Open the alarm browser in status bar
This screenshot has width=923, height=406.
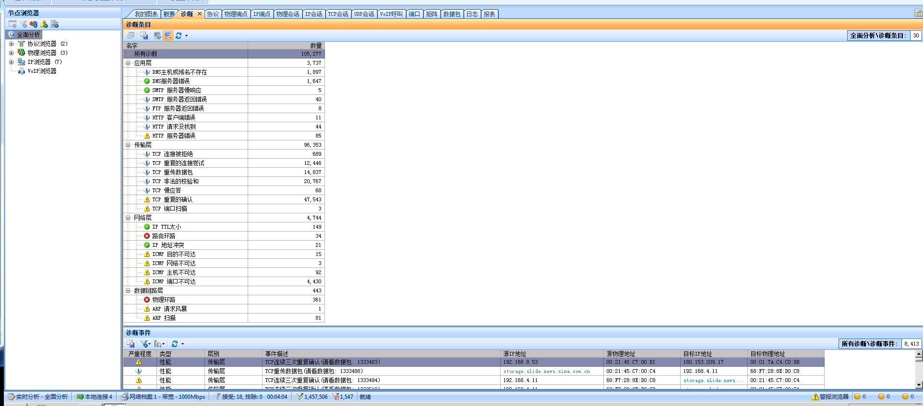click(830, 396)
